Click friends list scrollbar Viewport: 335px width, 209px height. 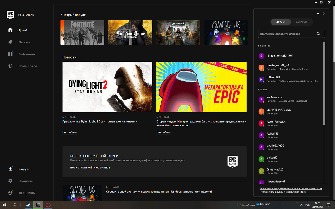coord(324,83)
